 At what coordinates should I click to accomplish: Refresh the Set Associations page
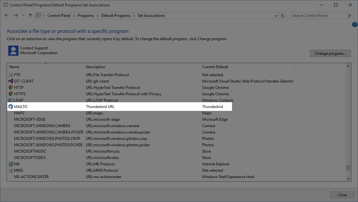[283, 16]
